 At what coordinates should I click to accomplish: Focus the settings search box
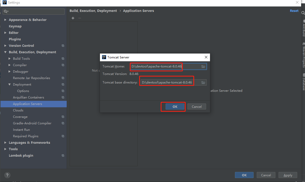[34, 11]
